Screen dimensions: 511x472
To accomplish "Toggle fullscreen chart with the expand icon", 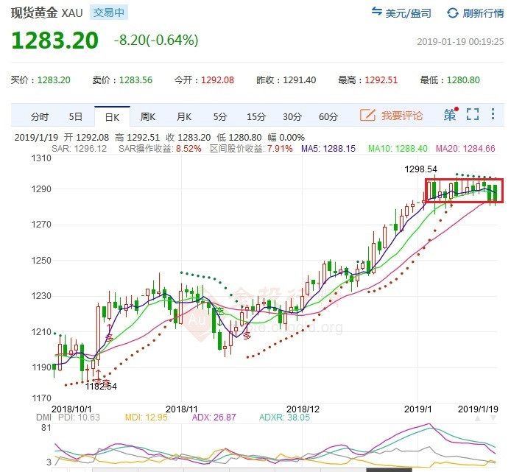I will pyautogui.click(x=473, y=115).
